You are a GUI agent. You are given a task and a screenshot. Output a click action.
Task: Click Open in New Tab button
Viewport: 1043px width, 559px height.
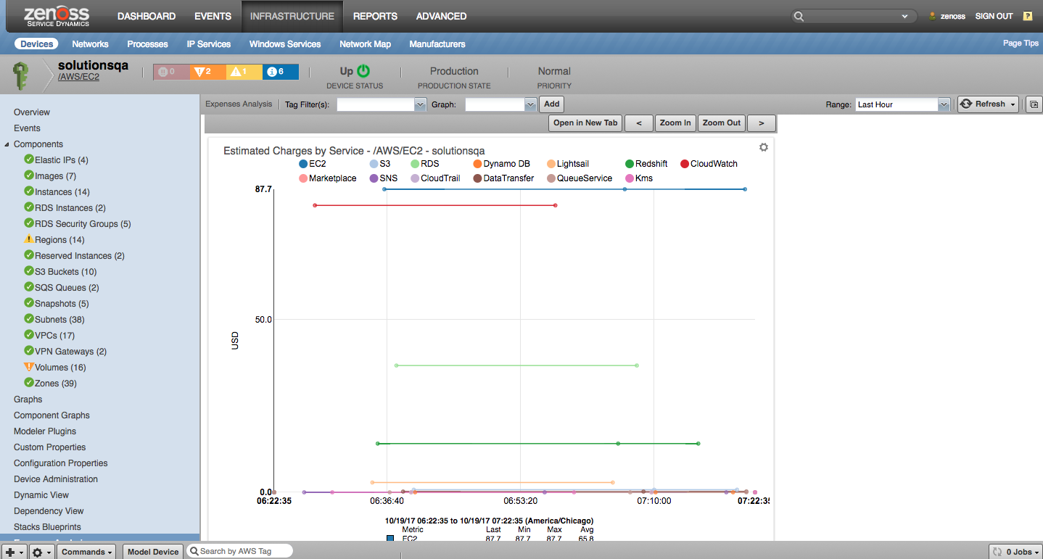click(585, 123)
